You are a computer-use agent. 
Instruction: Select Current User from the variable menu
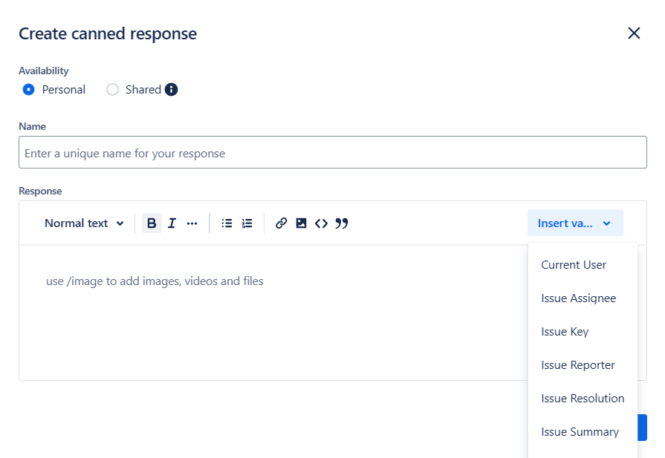[574, 264]
